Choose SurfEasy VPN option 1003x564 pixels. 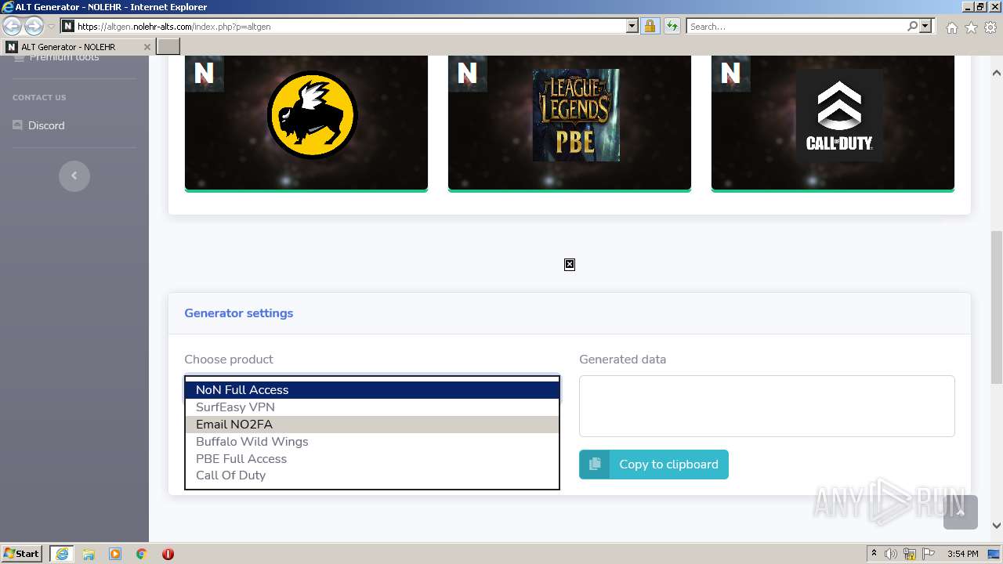372,407
